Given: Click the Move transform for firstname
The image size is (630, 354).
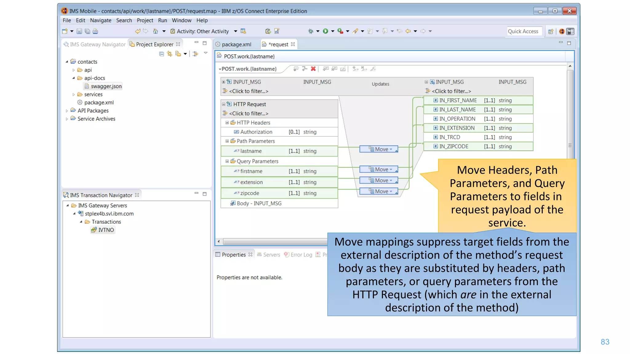Looking at the screenshot, I should [379, 169].
